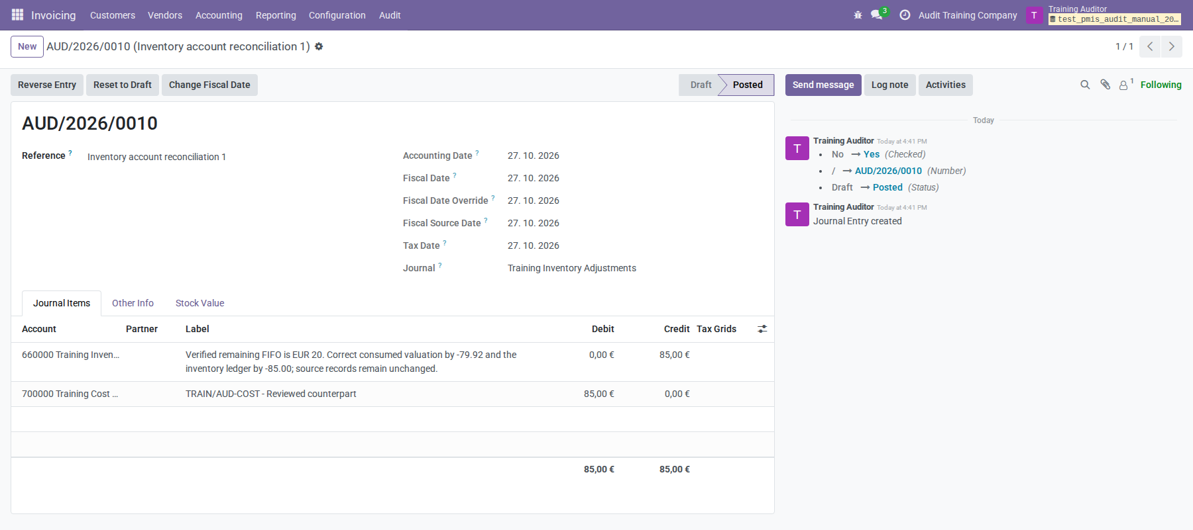Screen dimensions: 1193x530
Task: Click Reference field help question mark
Action: click(x=70, y=153)
